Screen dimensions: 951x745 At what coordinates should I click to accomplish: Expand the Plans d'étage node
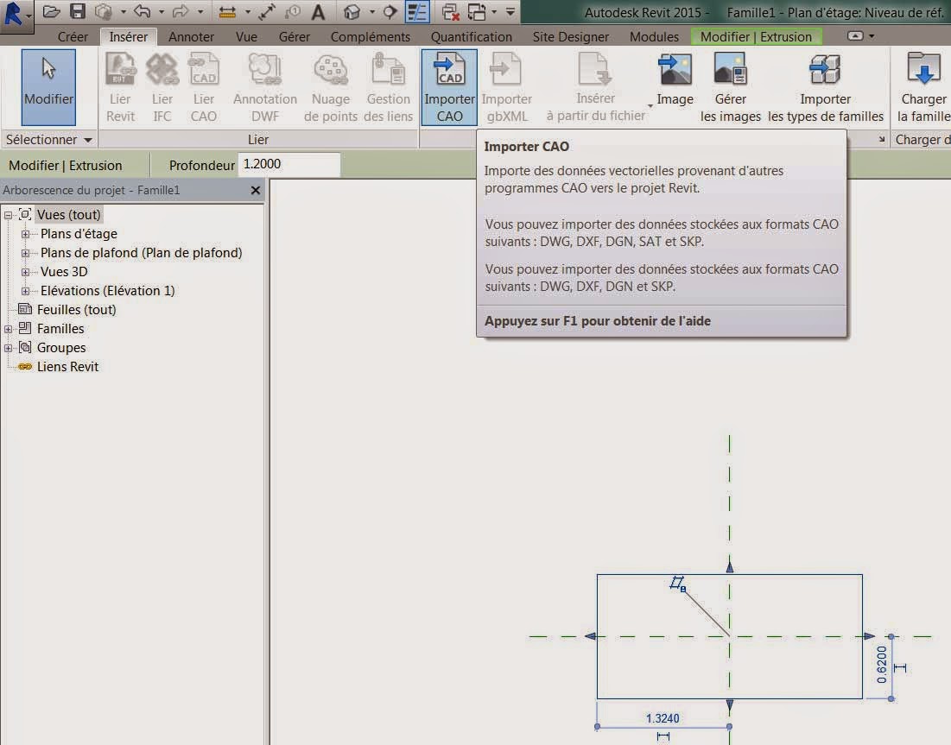click(25, 234)
